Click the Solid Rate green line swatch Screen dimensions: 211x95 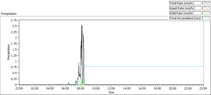206,13
